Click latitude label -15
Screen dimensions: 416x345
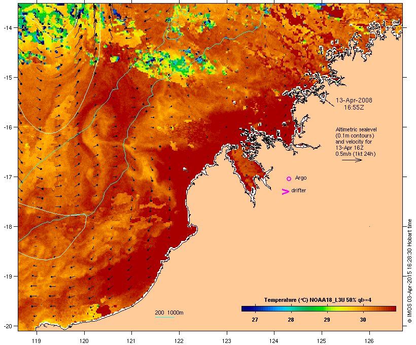coord(7,78)
